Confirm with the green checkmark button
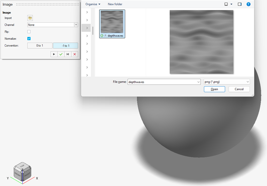 [x=61, y=54]
